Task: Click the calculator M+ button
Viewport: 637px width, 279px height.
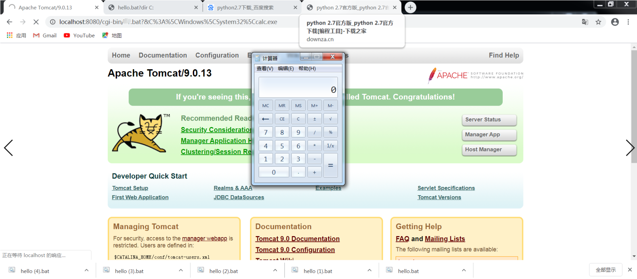Action: pos(314,106)
